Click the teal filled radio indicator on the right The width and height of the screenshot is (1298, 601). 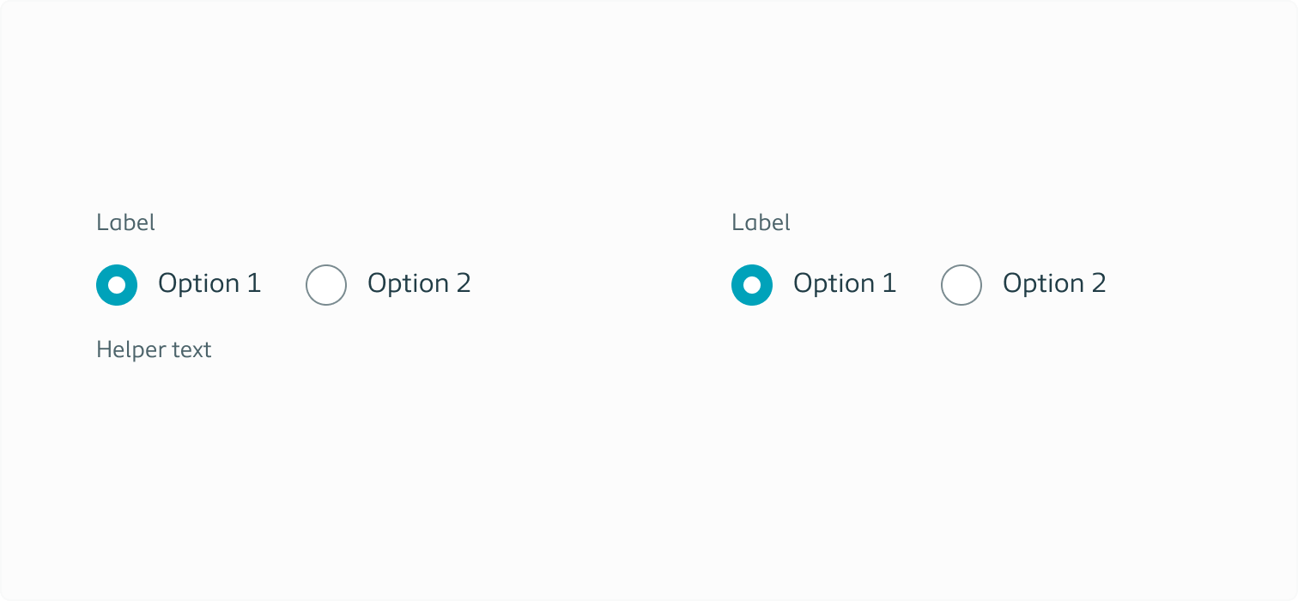(x=752, y=284)
